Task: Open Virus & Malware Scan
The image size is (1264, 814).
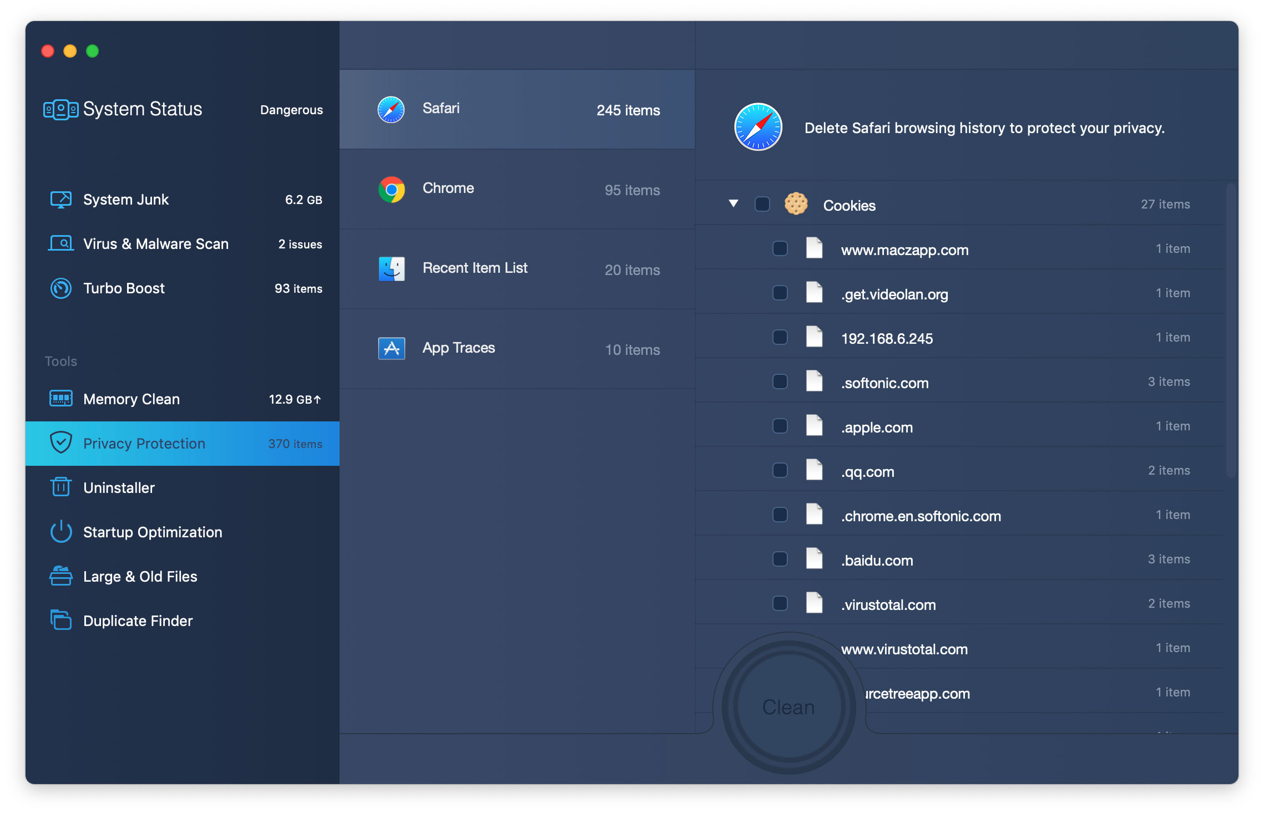Action: pyautogui.click(x=183, y=244)
